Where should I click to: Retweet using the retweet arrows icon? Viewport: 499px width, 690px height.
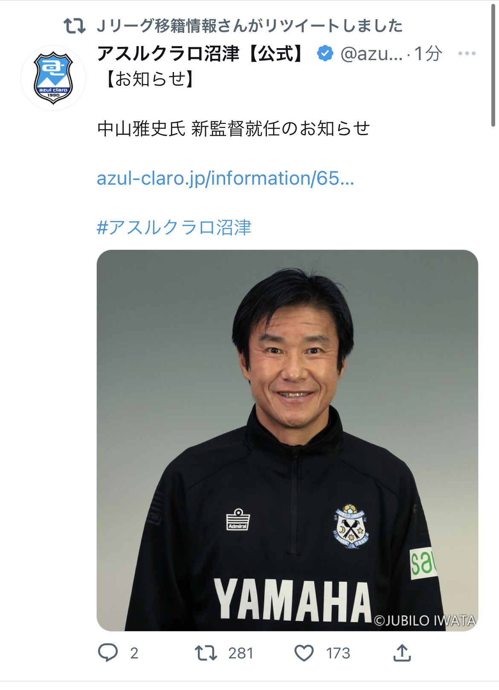click(206, 653)
